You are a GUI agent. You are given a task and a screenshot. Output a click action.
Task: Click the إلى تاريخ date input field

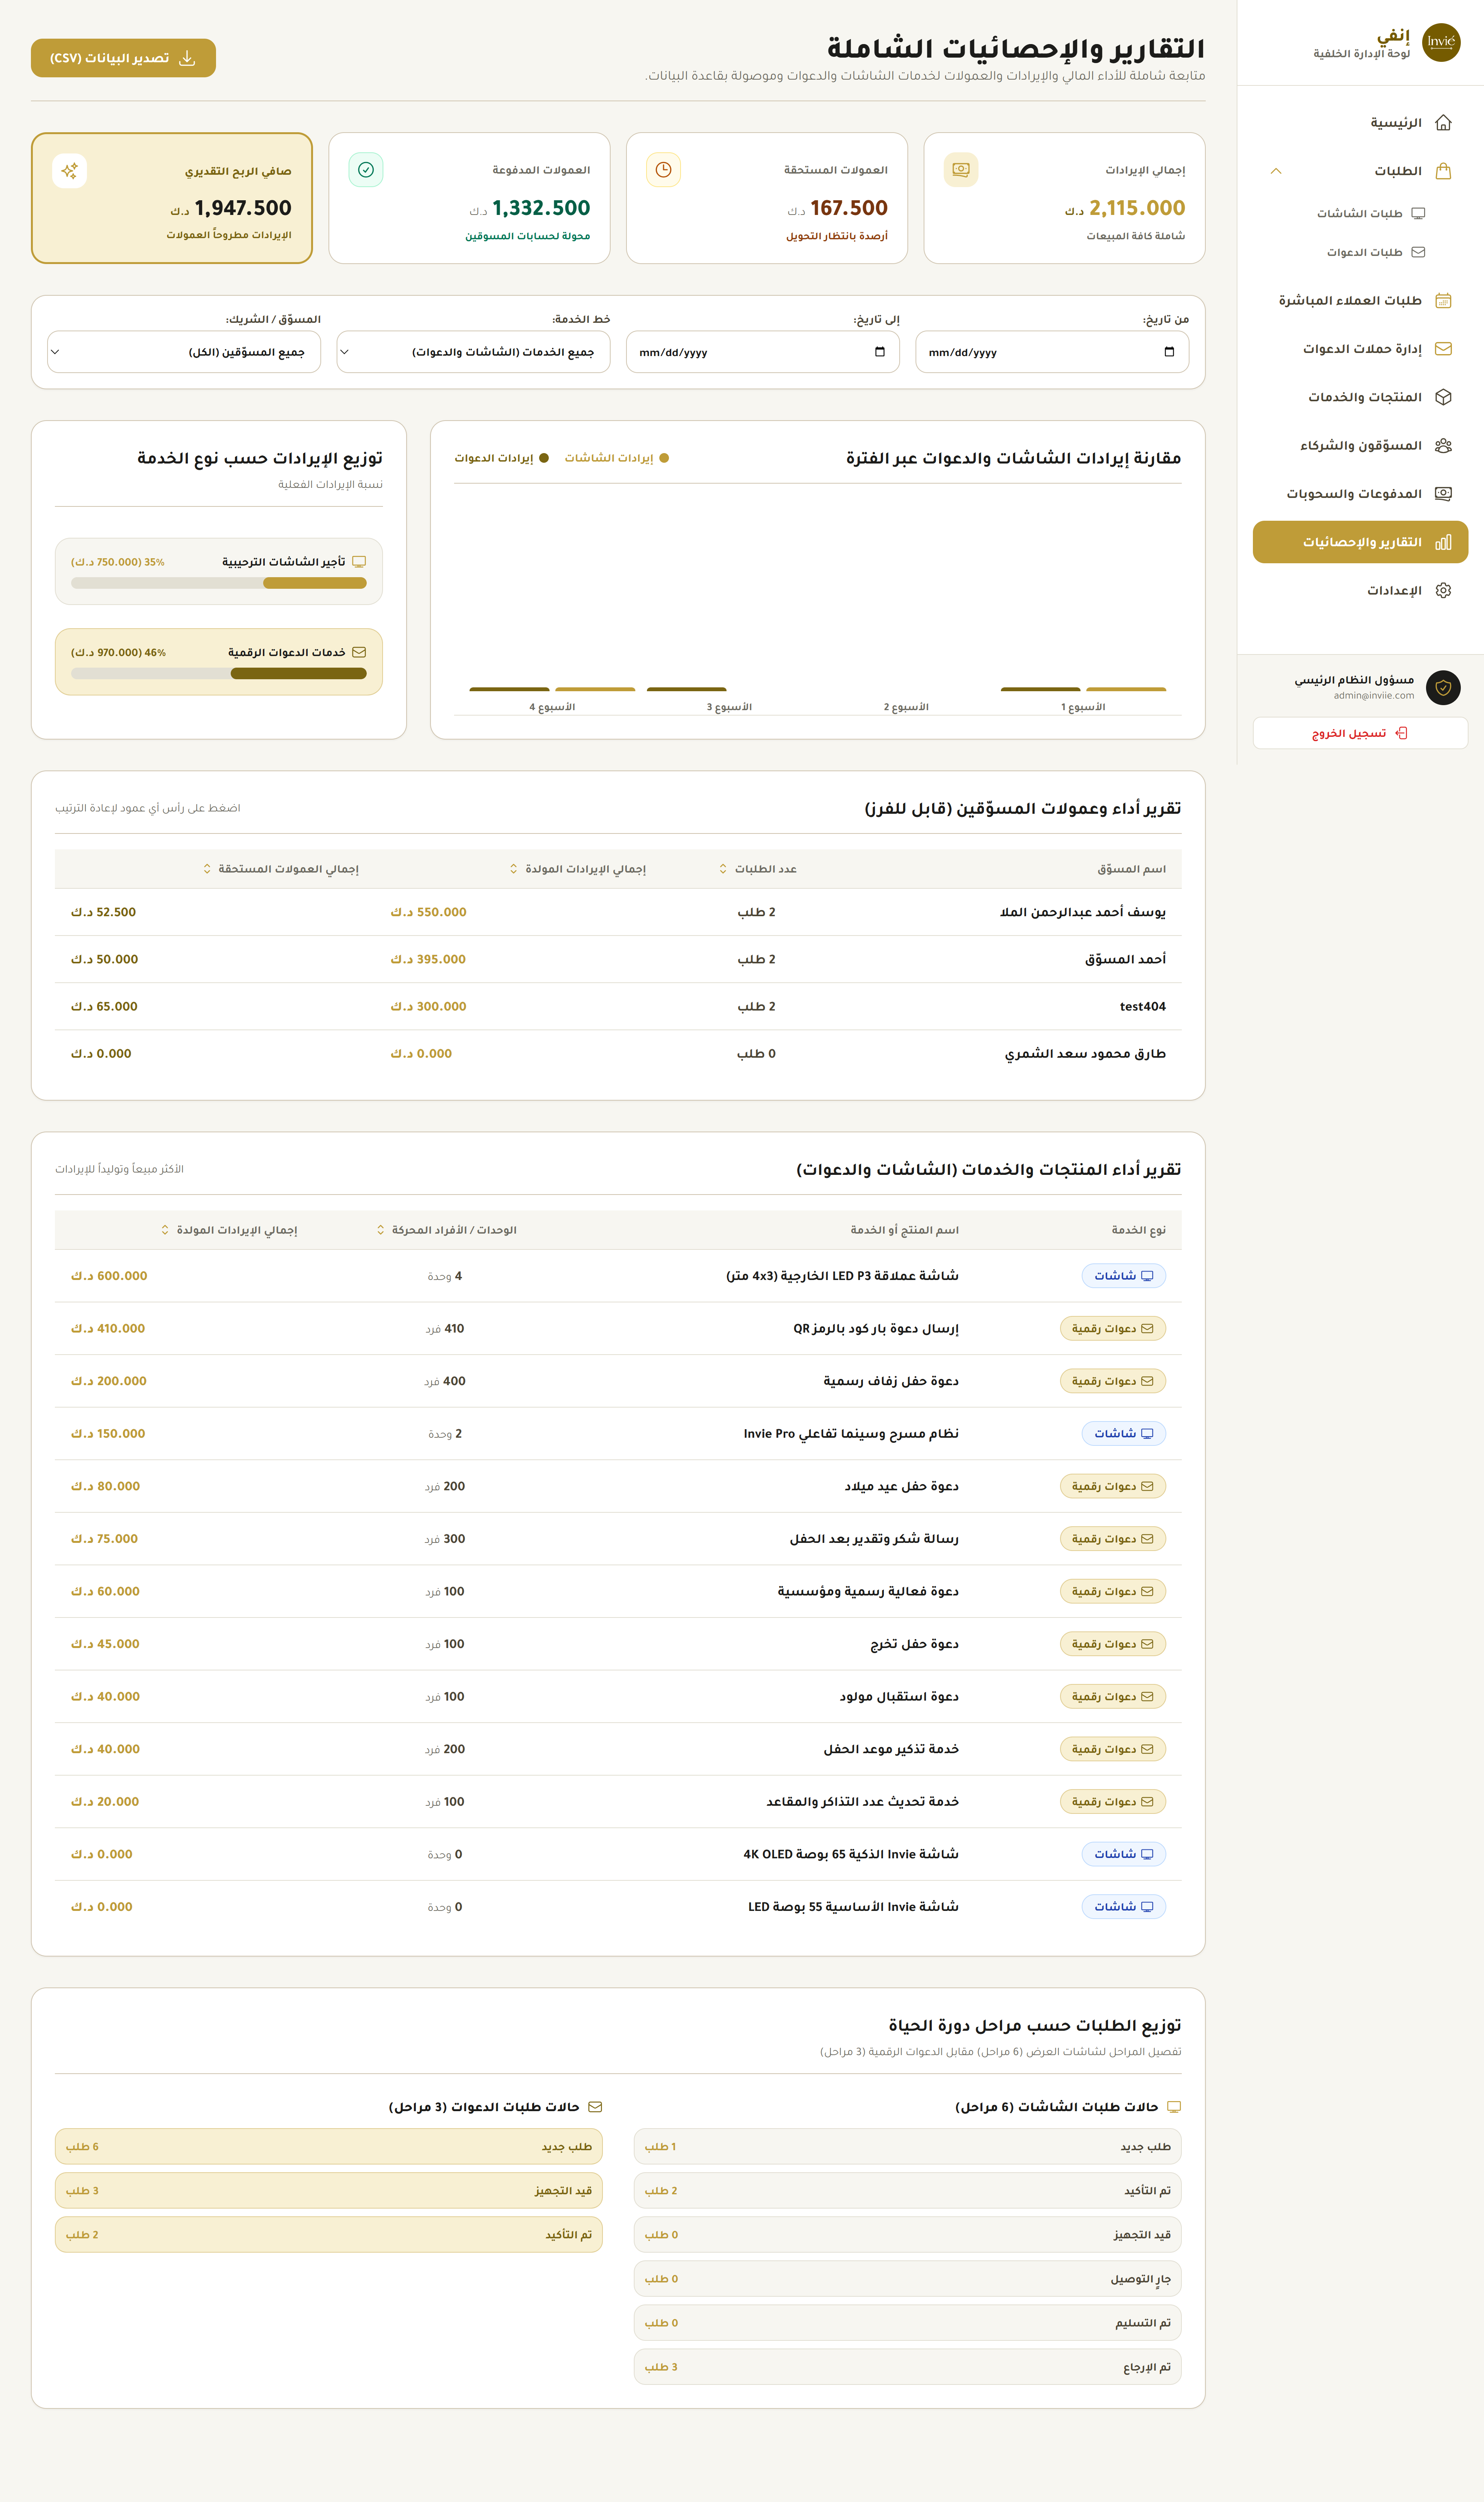tap(762, 352)
